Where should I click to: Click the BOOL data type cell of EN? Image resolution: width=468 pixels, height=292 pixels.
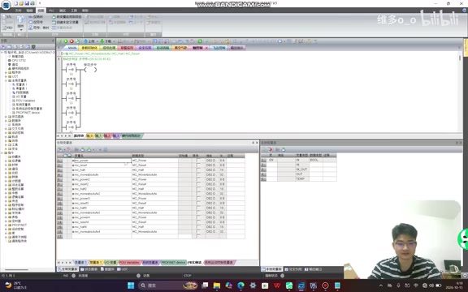tap(316, 160)
